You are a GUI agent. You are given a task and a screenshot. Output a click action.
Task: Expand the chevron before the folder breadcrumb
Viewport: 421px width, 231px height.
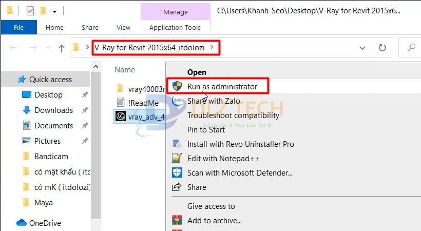point(87,47)
